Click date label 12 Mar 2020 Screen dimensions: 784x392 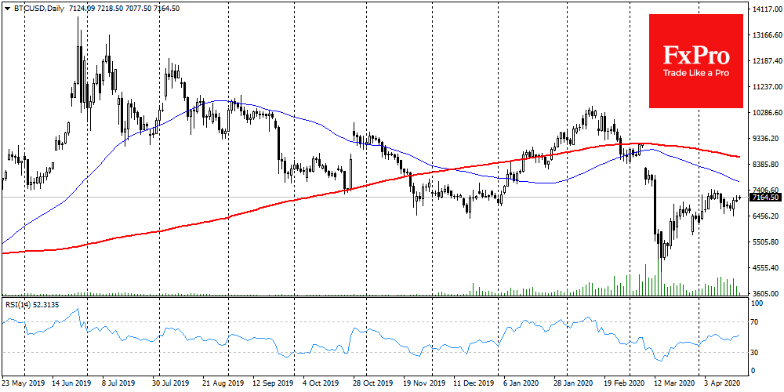(673, 383)
